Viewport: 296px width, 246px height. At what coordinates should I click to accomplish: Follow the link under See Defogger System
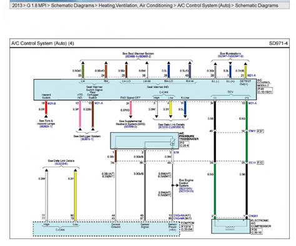coord(87,139)
